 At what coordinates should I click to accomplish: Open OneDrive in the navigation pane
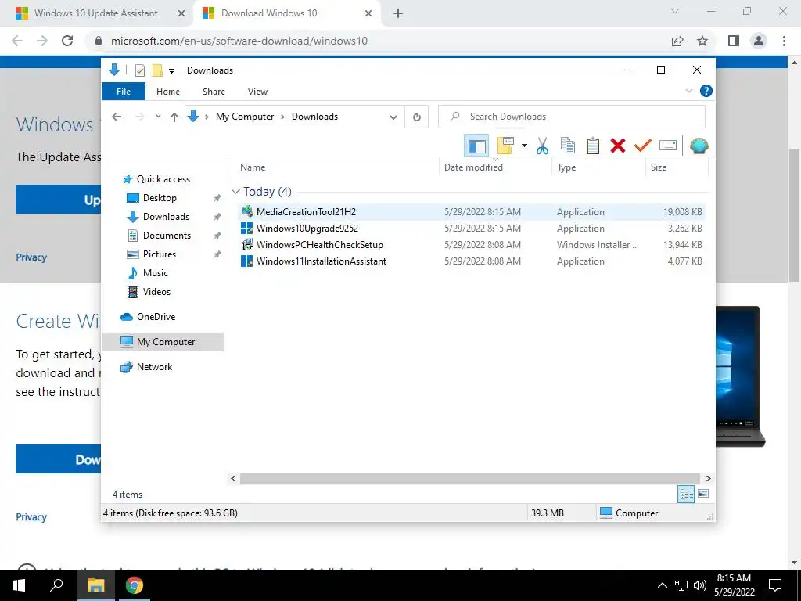click(x=156, y=317)
